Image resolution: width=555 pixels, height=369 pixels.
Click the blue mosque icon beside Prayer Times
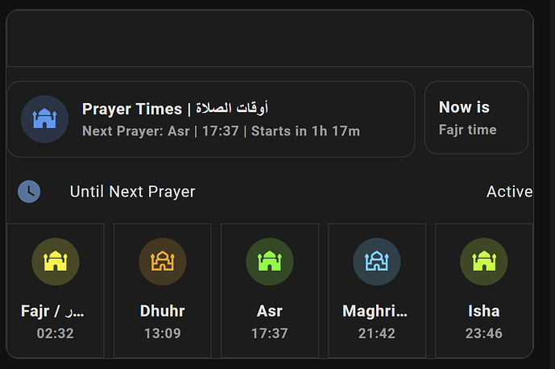[x=44, y=119]
